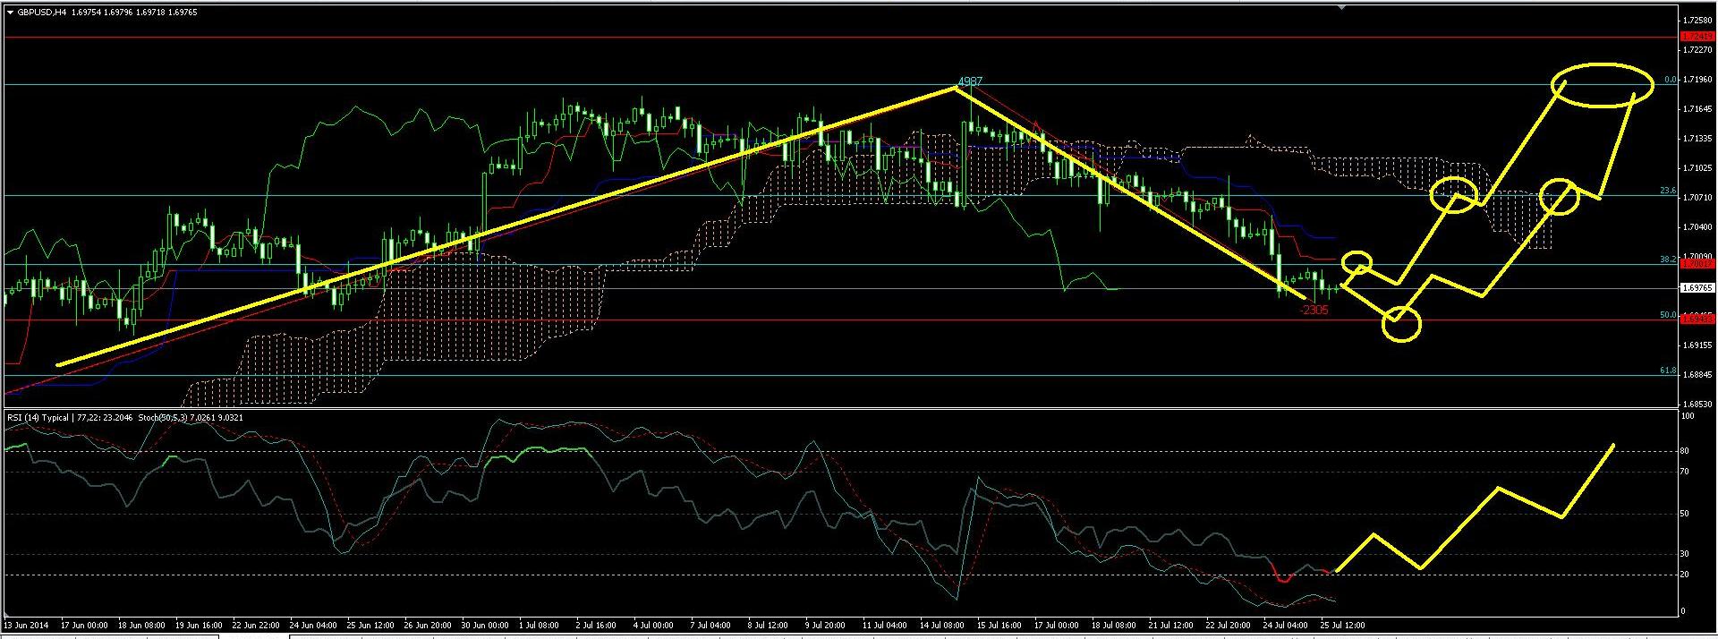Click the 4987 peak label
Viewport: 1718px width, 639px height.
[970, 81]
